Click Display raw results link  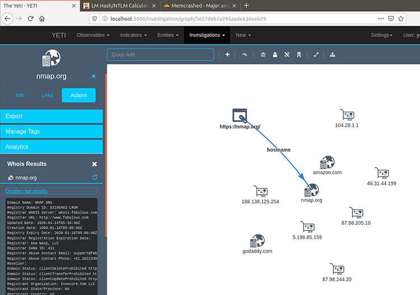pyautogui.click(x=26, y=191)
